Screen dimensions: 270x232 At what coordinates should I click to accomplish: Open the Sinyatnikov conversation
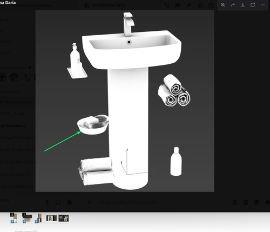pyautogui.click(x=17, y=138)
